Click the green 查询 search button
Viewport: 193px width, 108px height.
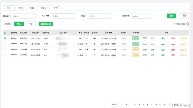(172, 16)
